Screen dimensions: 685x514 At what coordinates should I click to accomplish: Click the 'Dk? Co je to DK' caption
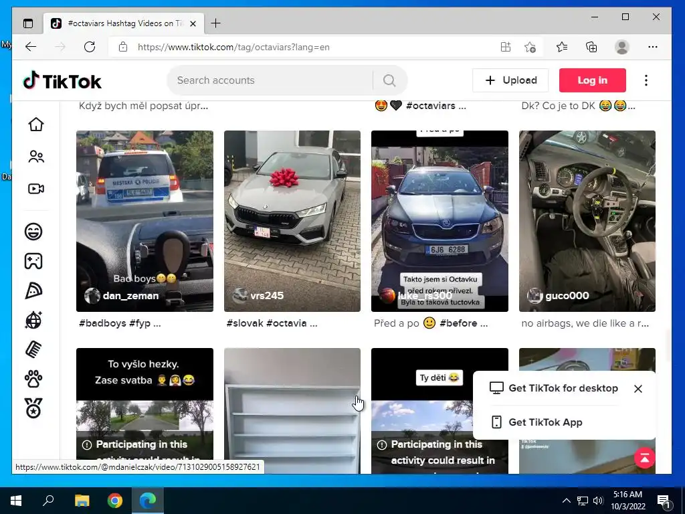point(578,106)
